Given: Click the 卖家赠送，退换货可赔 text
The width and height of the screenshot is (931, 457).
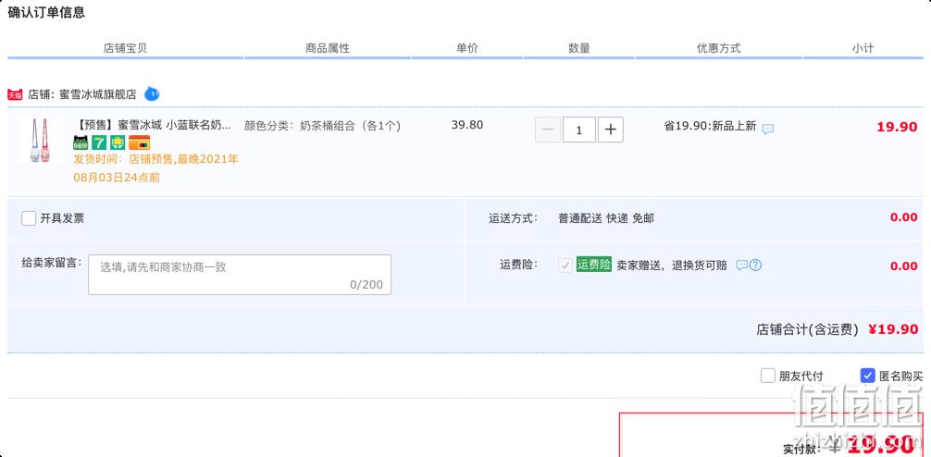Looking at the screenshot, I should [x=672, y=266].
